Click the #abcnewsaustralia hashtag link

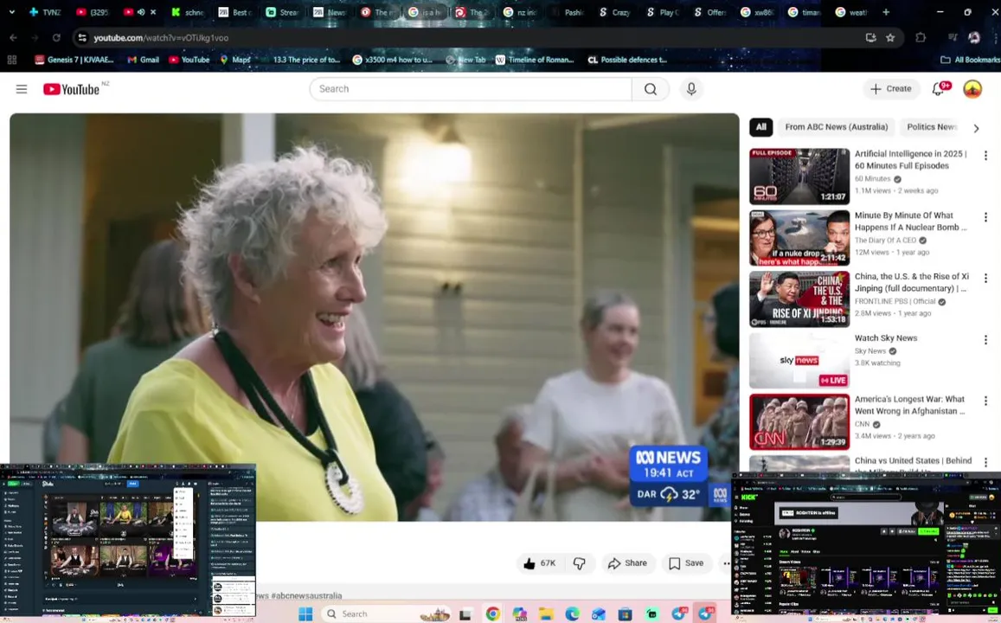coord(305,595)
